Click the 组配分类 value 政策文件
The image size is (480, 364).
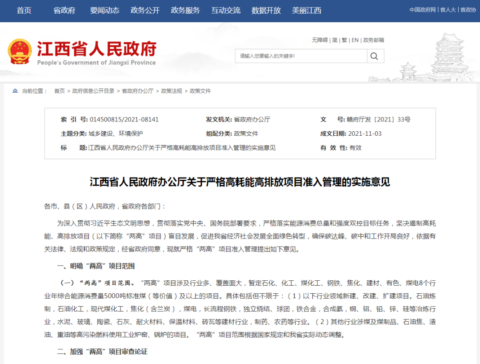click(246, 133)
